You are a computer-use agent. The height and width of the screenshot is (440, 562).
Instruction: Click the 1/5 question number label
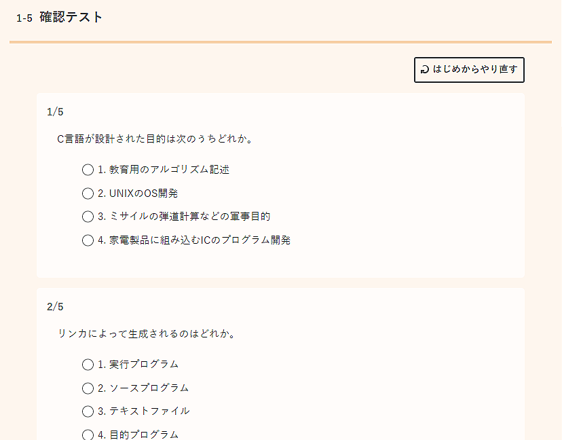click(55, 112)
